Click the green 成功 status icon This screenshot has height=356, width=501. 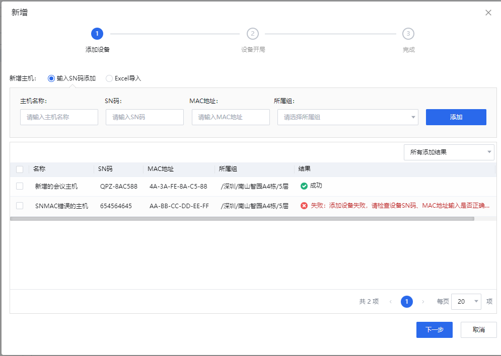(x=304, y=186)
